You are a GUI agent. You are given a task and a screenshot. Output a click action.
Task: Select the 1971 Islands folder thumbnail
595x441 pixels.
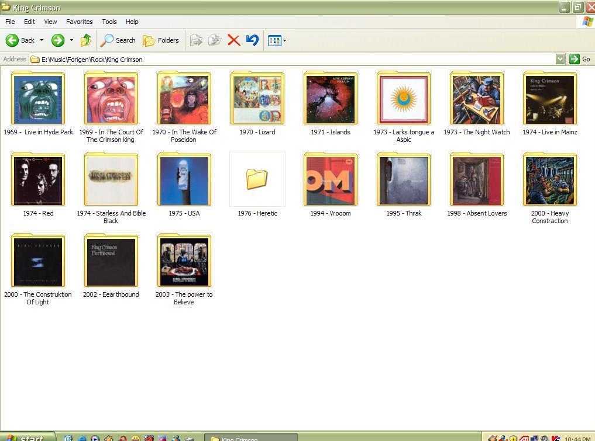click(x=331, y=98)
